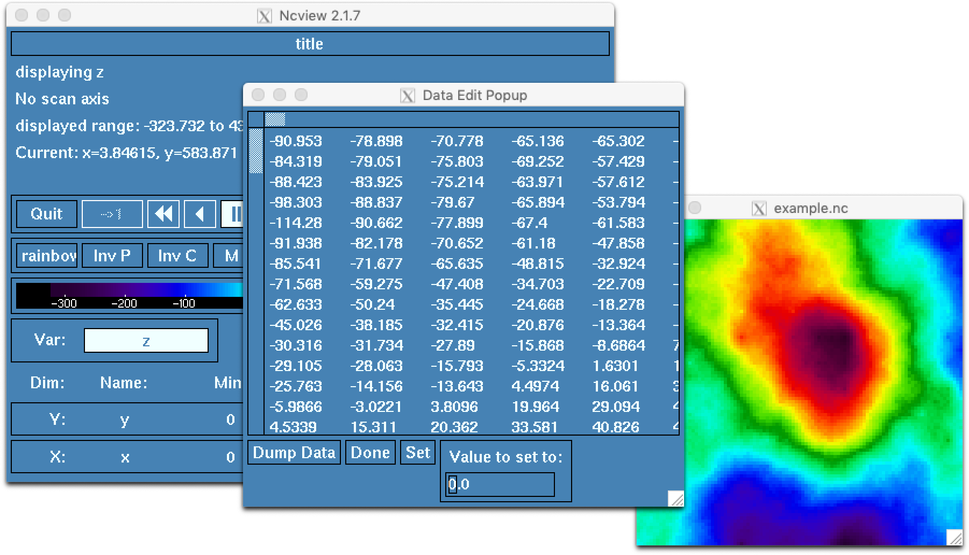Click the vertical scrollbar thumb in data table
The height and width of the screenshot is (555, 969).
pos(256,151)
